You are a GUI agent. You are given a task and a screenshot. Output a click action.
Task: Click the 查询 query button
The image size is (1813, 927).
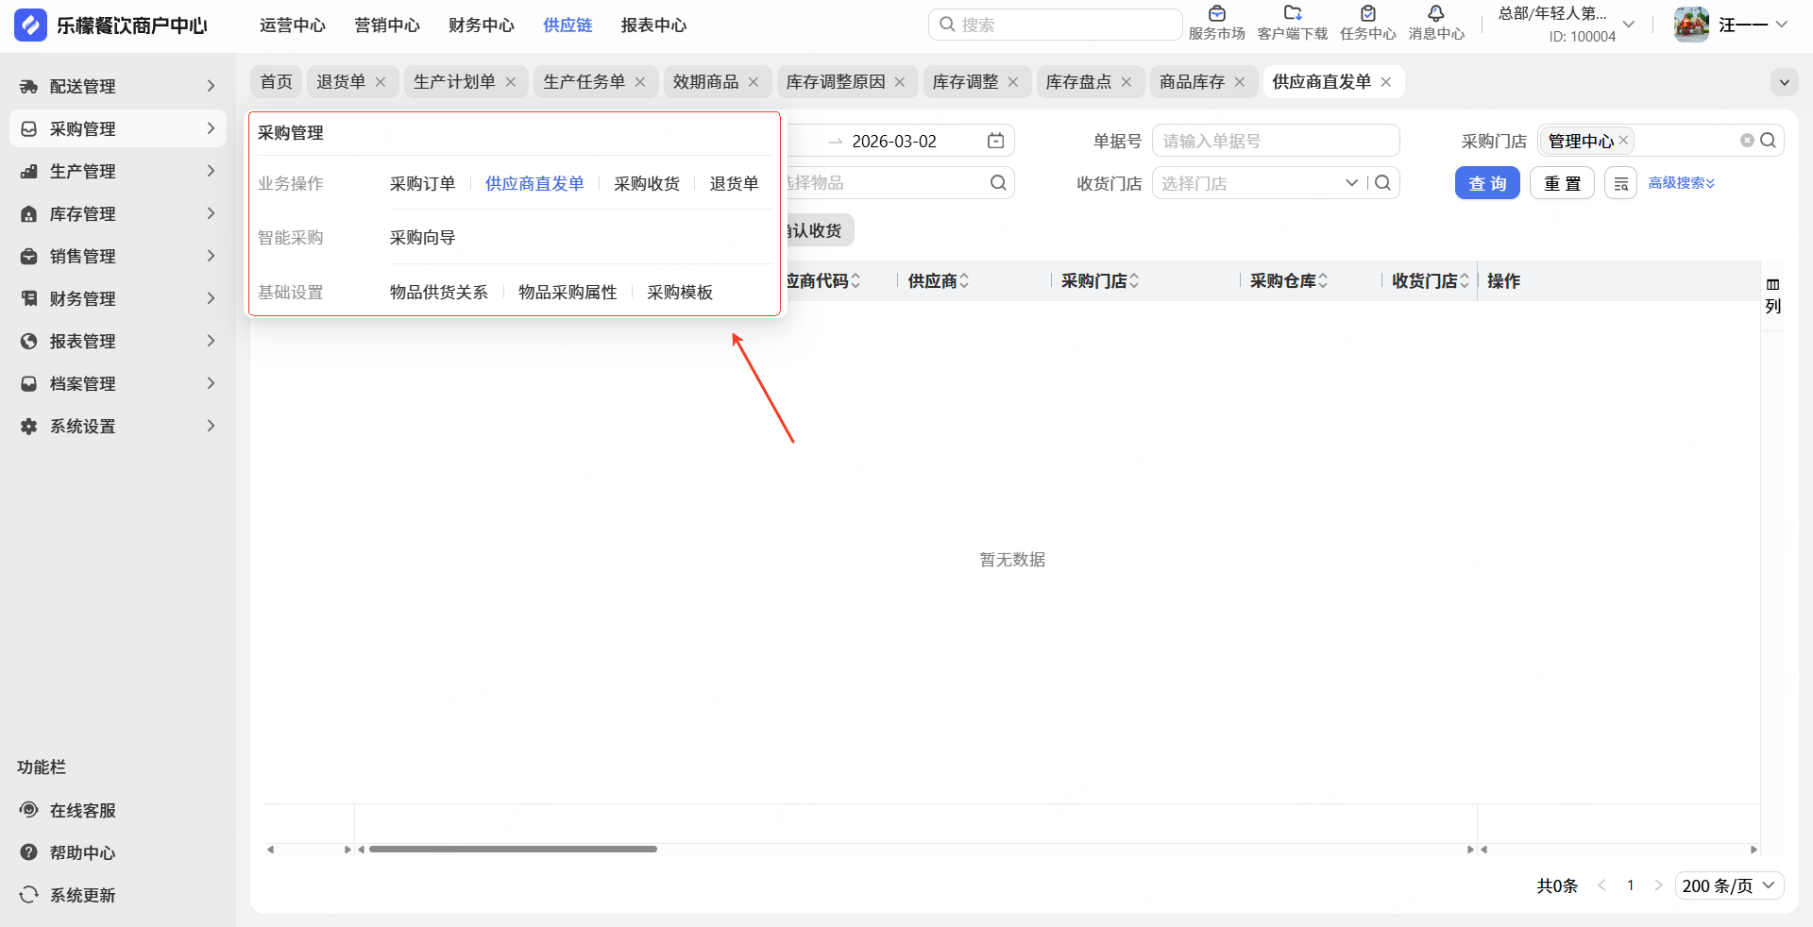pyautogui.click(x=1486, y=183)
